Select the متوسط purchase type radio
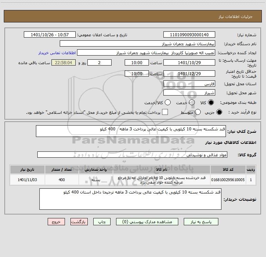This screenshot has height=257, width=266. 198,112
